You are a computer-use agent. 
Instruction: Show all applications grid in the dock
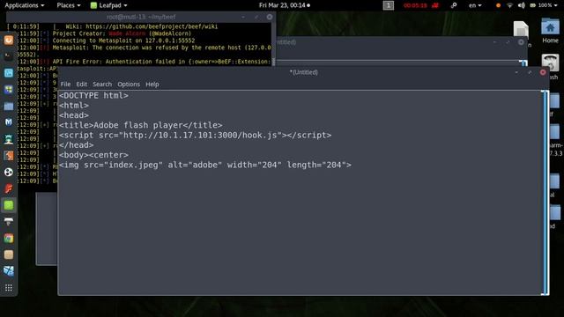tap(9, 288)
